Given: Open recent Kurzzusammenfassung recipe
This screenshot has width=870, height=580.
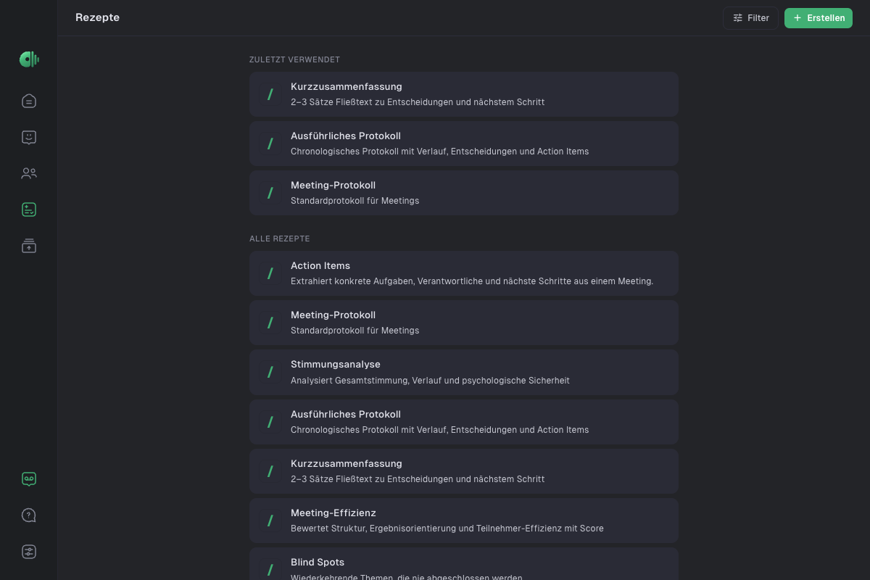Looking at the screenshot, I should point(464,94).
